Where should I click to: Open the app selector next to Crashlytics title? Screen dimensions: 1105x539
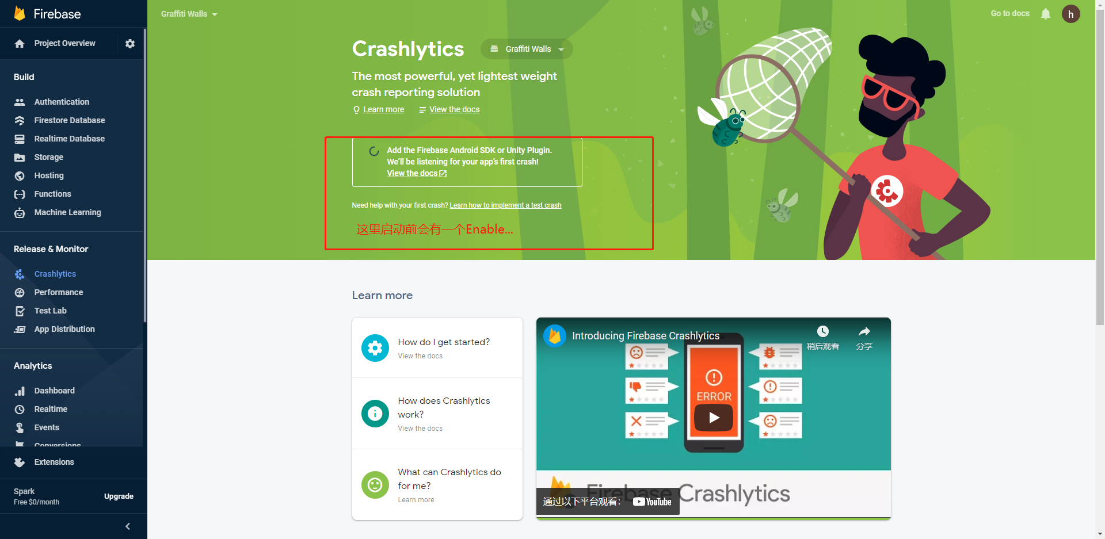(525, 49)
